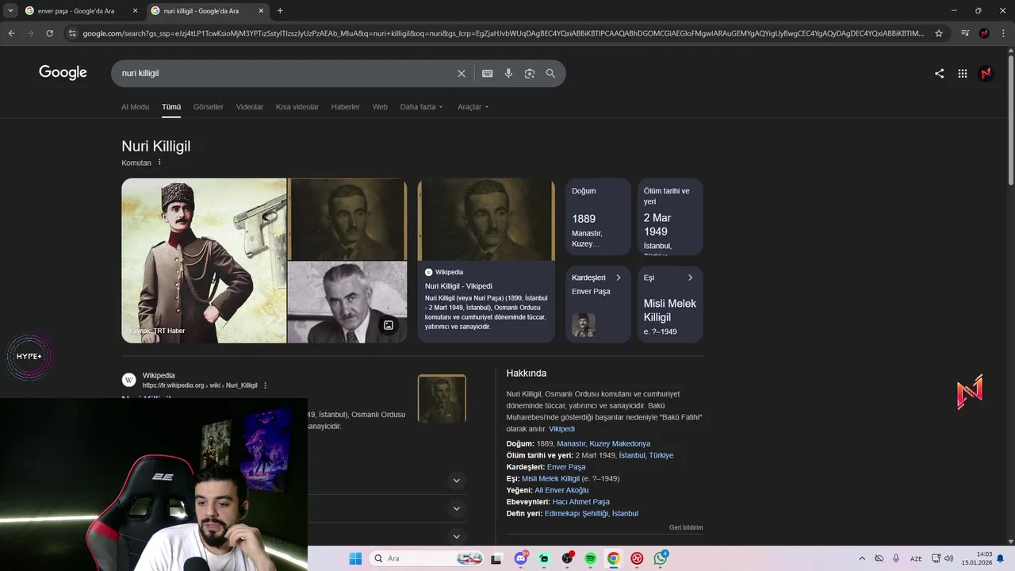Switch to the enver paşa browser tab
1015x571 pixels.
click(x=77, y=11)
